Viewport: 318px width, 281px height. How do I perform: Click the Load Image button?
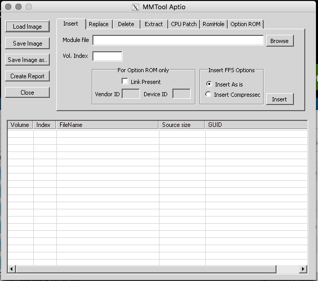point(27,27)
